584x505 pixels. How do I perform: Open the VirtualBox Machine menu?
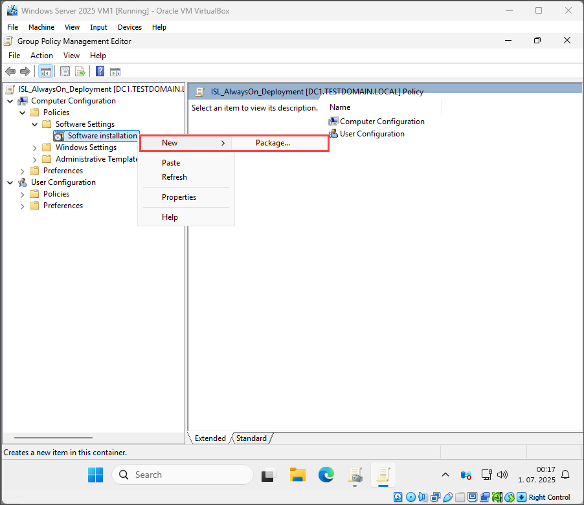click(41, 27)
